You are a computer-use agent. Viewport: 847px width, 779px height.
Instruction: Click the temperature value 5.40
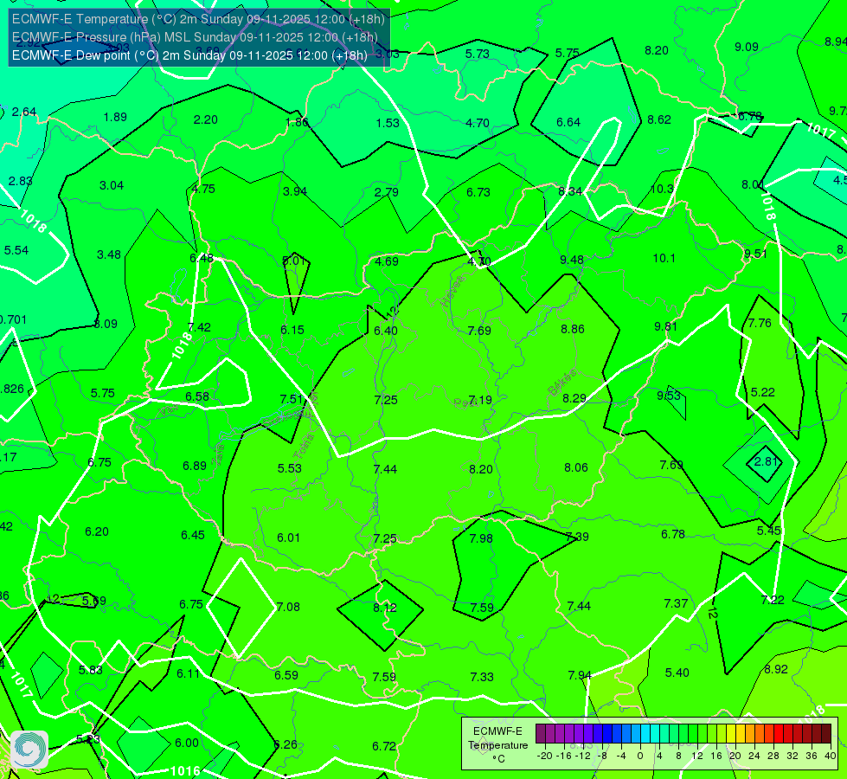point(677,673)
